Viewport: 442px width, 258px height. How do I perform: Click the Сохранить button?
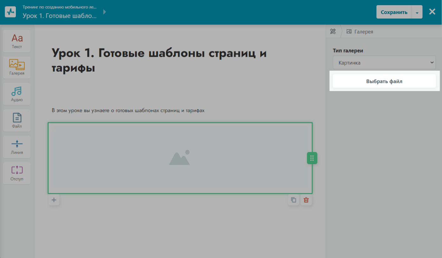pyautogui.click(x=394, y=12)
